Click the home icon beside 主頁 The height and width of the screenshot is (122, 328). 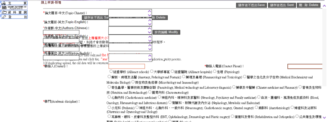[x=4, y=3]
